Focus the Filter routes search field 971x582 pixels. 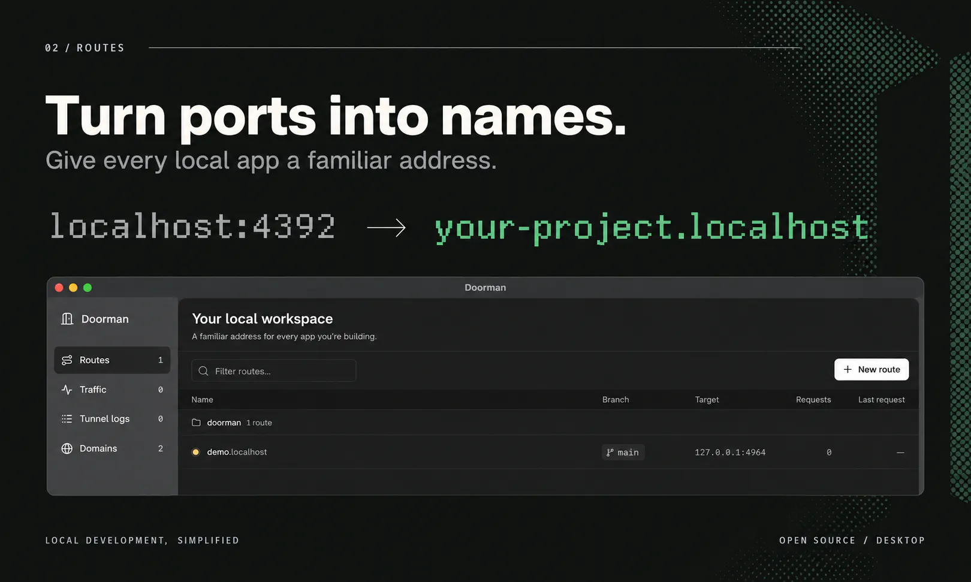pyautogui.click(x=274, y=371)
